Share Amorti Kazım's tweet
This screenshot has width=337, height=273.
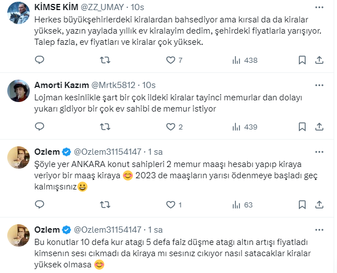click(319, 127)
